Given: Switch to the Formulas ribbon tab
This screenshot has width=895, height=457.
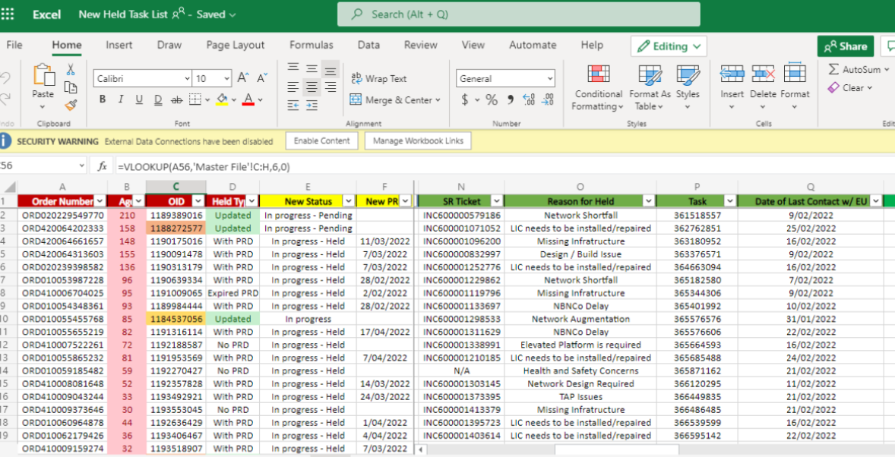Looking at the screenshot, I should (311, 45).
